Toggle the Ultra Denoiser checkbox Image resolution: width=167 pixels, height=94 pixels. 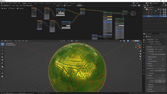(x=149, y=57)
